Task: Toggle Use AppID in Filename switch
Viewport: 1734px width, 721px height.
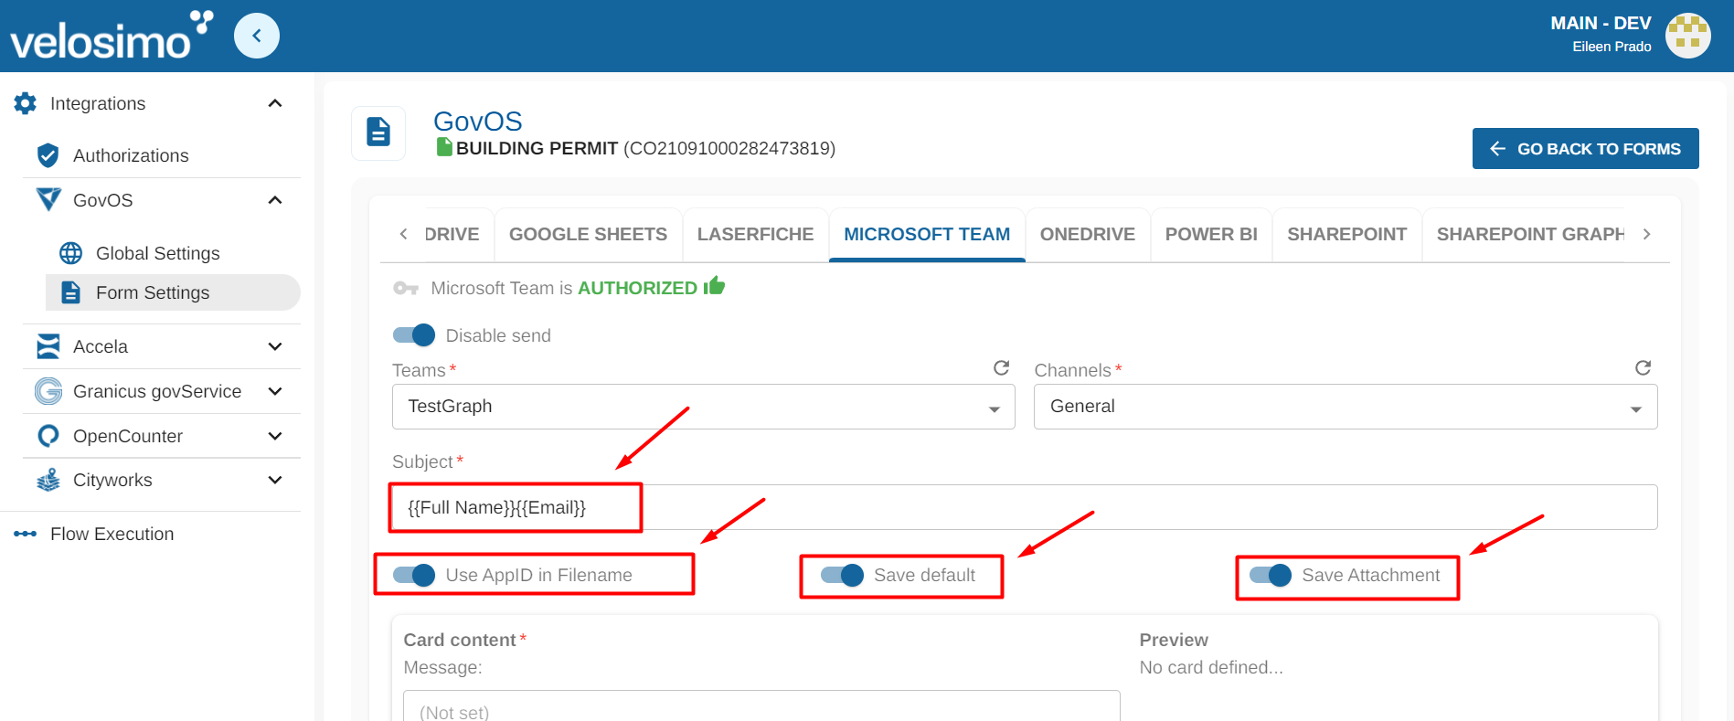Action: coord(414,575)
